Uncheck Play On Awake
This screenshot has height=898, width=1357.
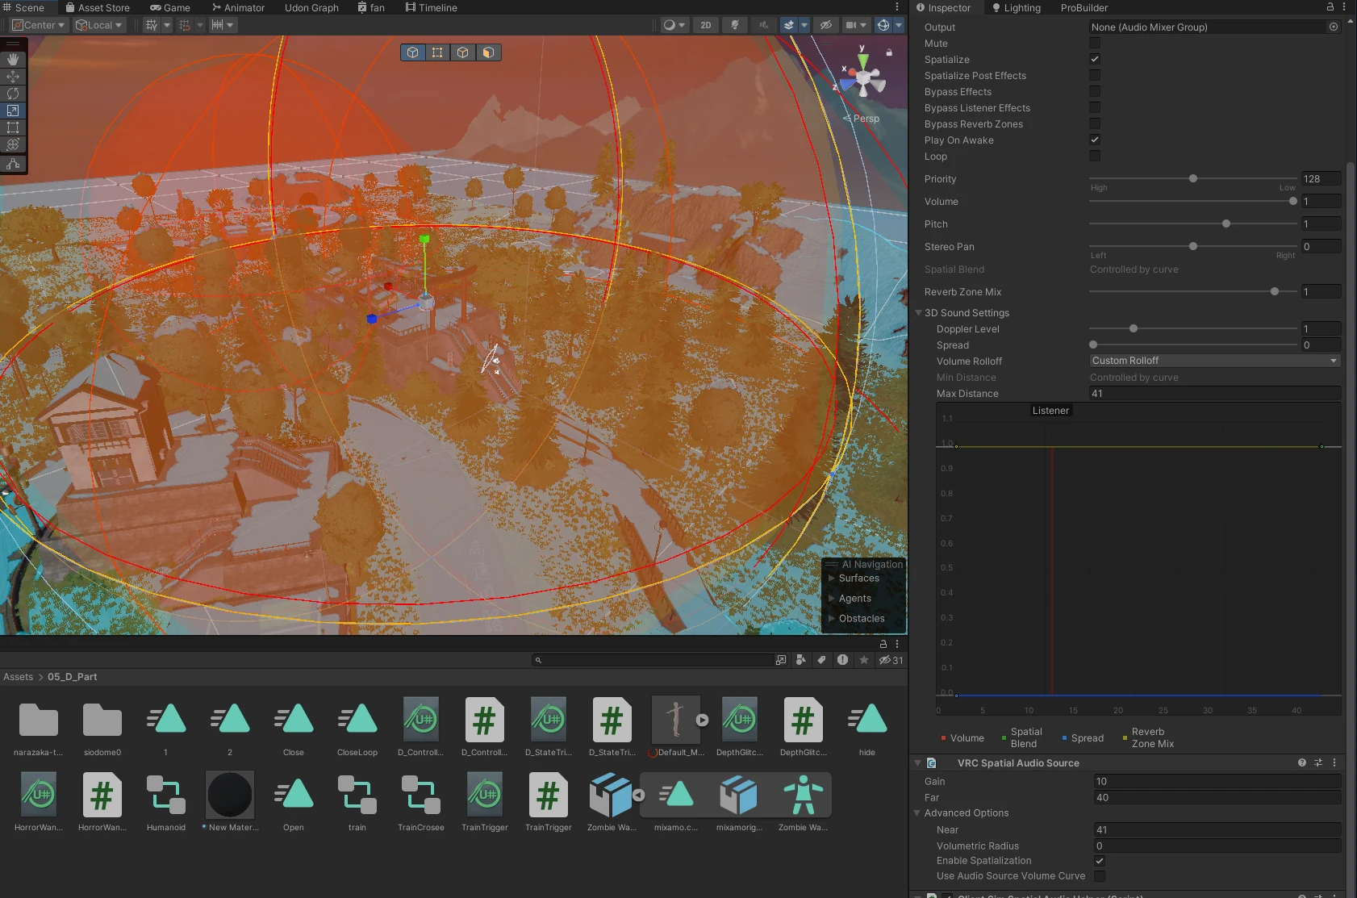point(1095,140)
